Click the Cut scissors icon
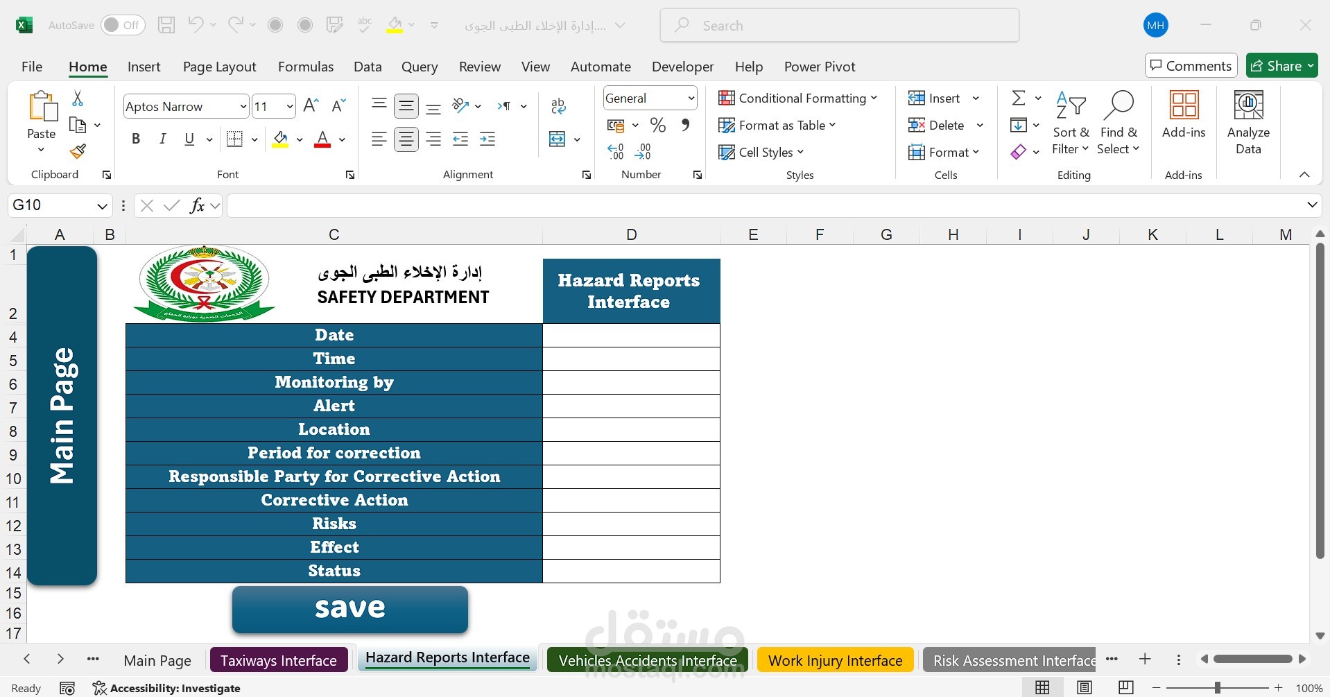This screenshot has height=697, width=1330. (x=78, y=98)
